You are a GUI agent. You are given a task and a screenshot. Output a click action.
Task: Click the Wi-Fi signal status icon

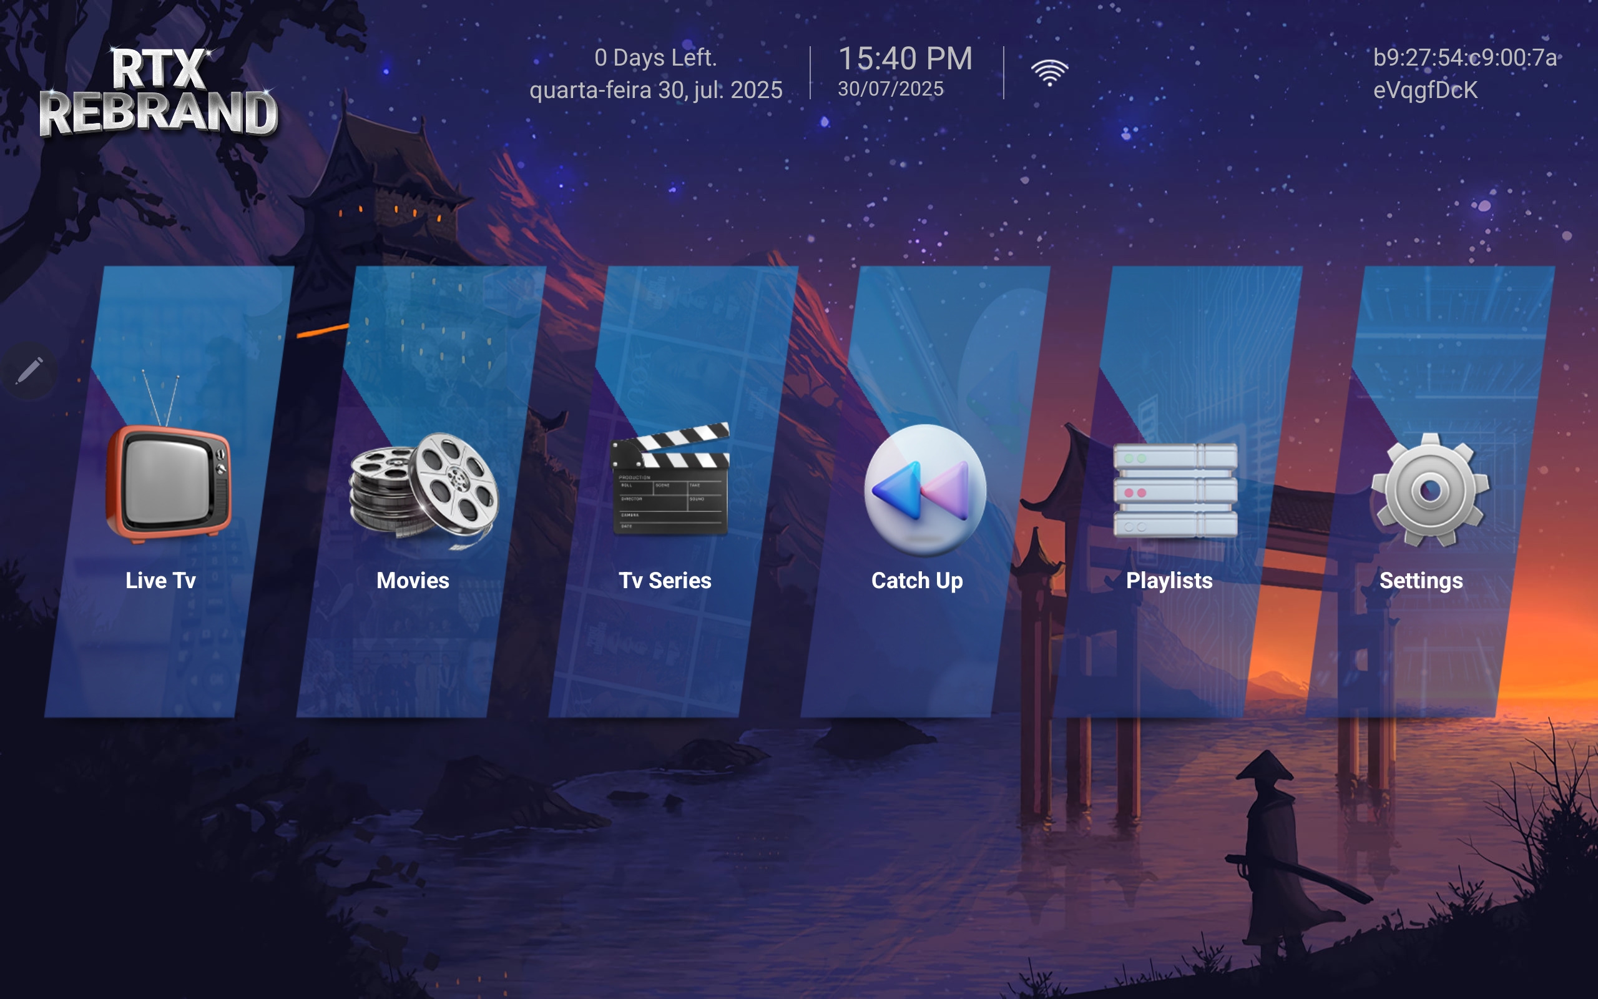[x=1049, y=72]
